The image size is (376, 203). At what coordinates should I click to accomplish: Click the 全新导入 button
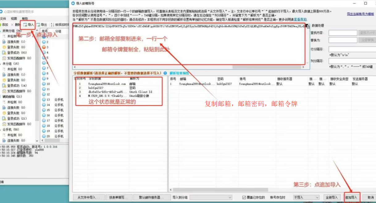coord(332,197)
